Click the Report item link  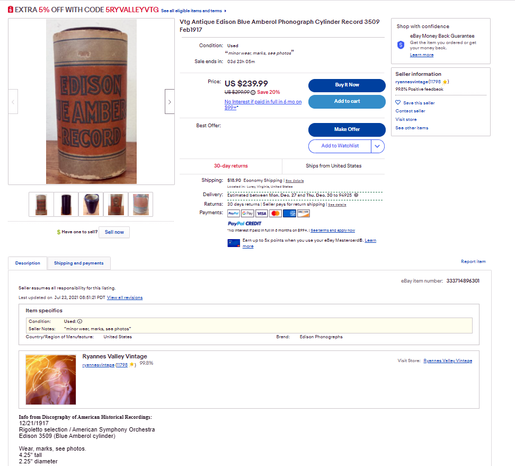[x=473, y=261]
